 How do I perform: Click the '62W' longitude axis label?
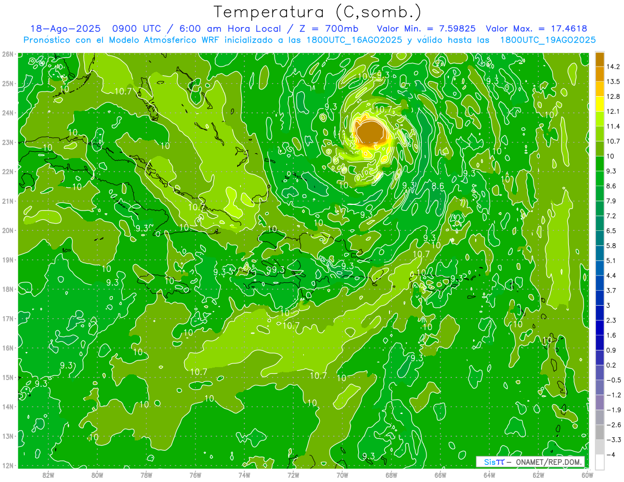(x=538, y=475)
